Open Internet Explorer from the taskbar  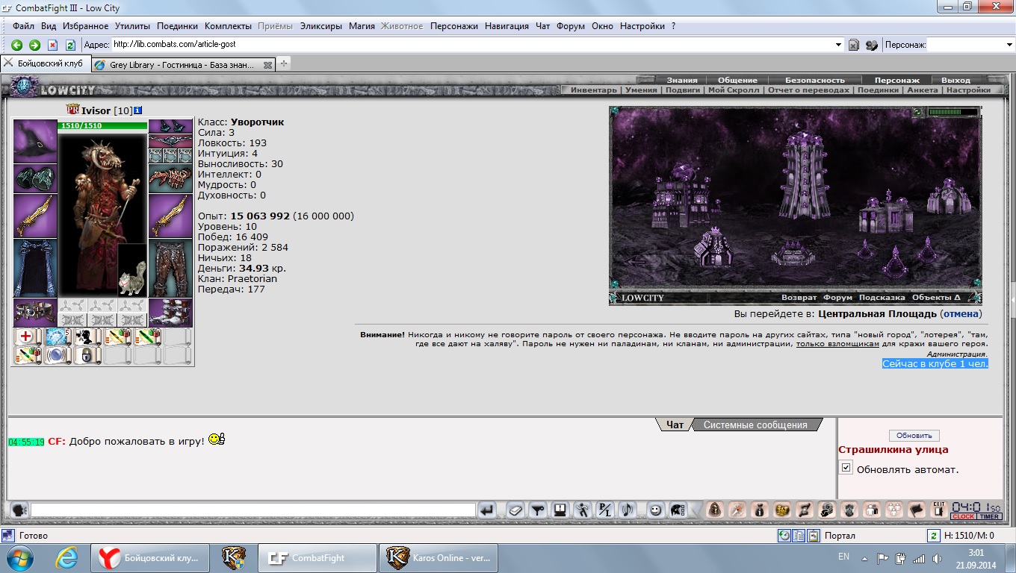click(67, 558)
